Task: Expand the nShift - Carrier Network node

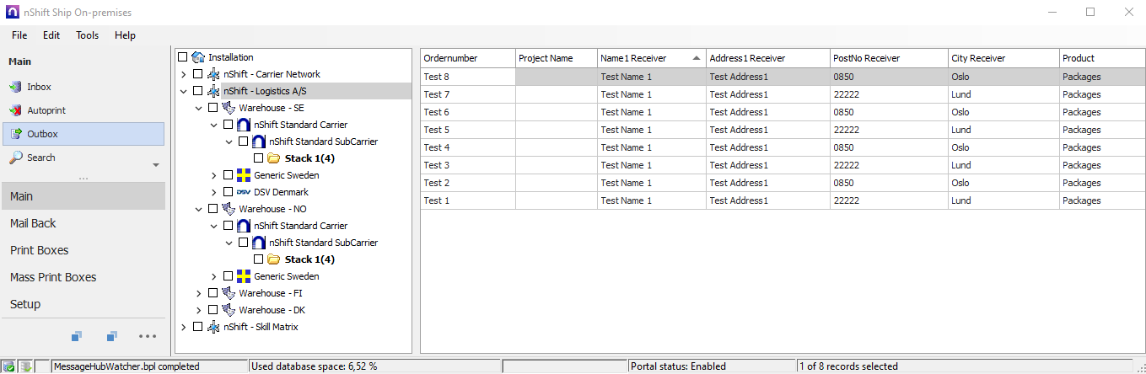Action: 183,74
